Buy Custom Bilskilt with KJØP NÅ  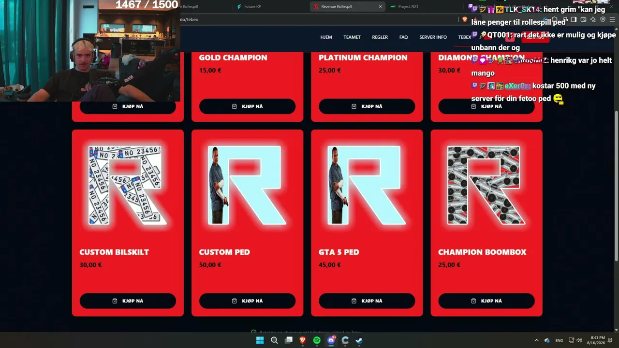click(128, 301)
